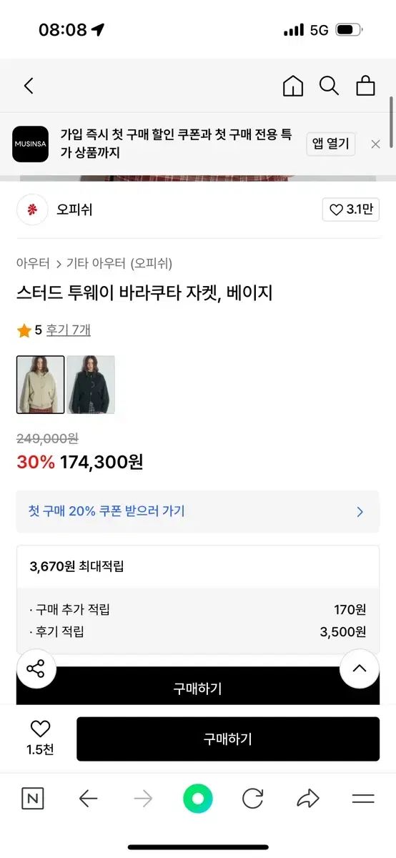Go back with the top-left arrow
Image resolution: width=396 pixels, height=858 pixels.
(29, 86)
